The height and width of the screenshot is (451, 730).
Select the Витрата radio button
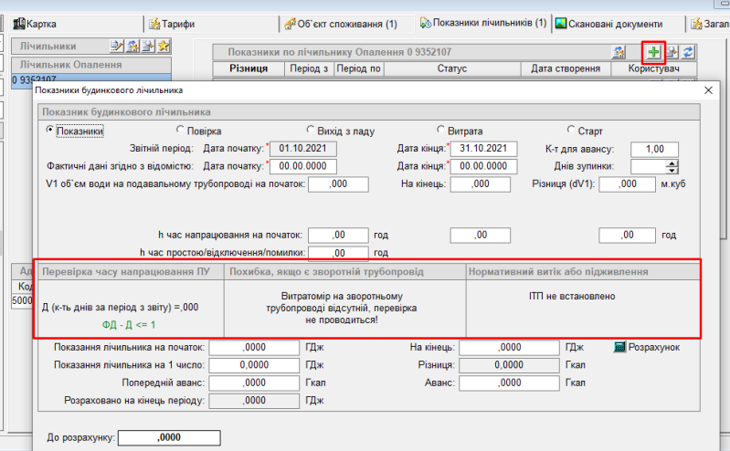(442, 131)
